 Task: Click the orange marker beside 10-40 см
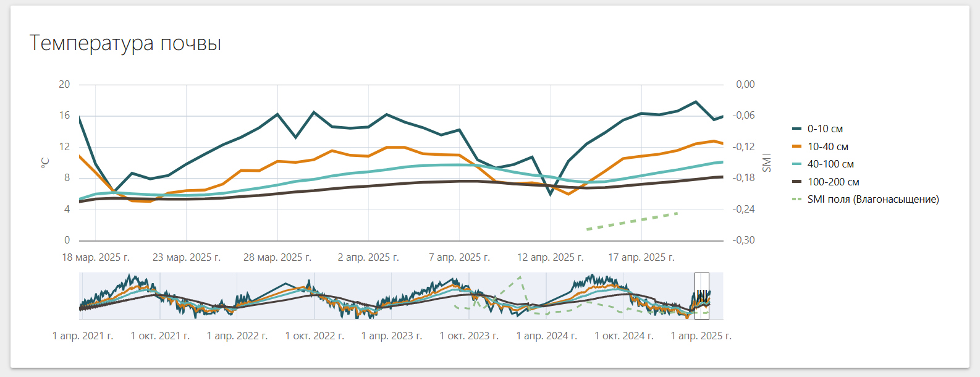coord(796,147)
